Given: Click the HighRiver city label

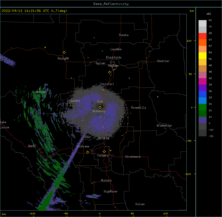Looking at the screenshot, I should coord(111,191).
